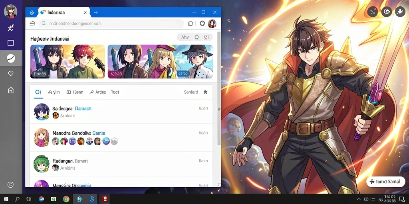Click the star icon next to Sanlerd
Viewport: 409px width, 204px height.
coord(205,92)
